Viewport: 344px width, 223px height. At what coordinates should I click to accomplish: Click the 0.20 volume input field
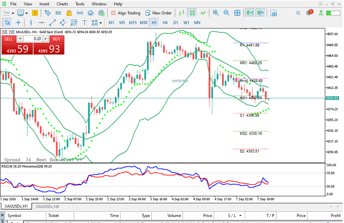click(x=33, y=39)
